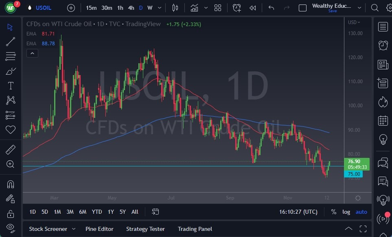Open the chart layout name dropdown
The height and width of the screenshot is (237, 392).
coord(359,8)
